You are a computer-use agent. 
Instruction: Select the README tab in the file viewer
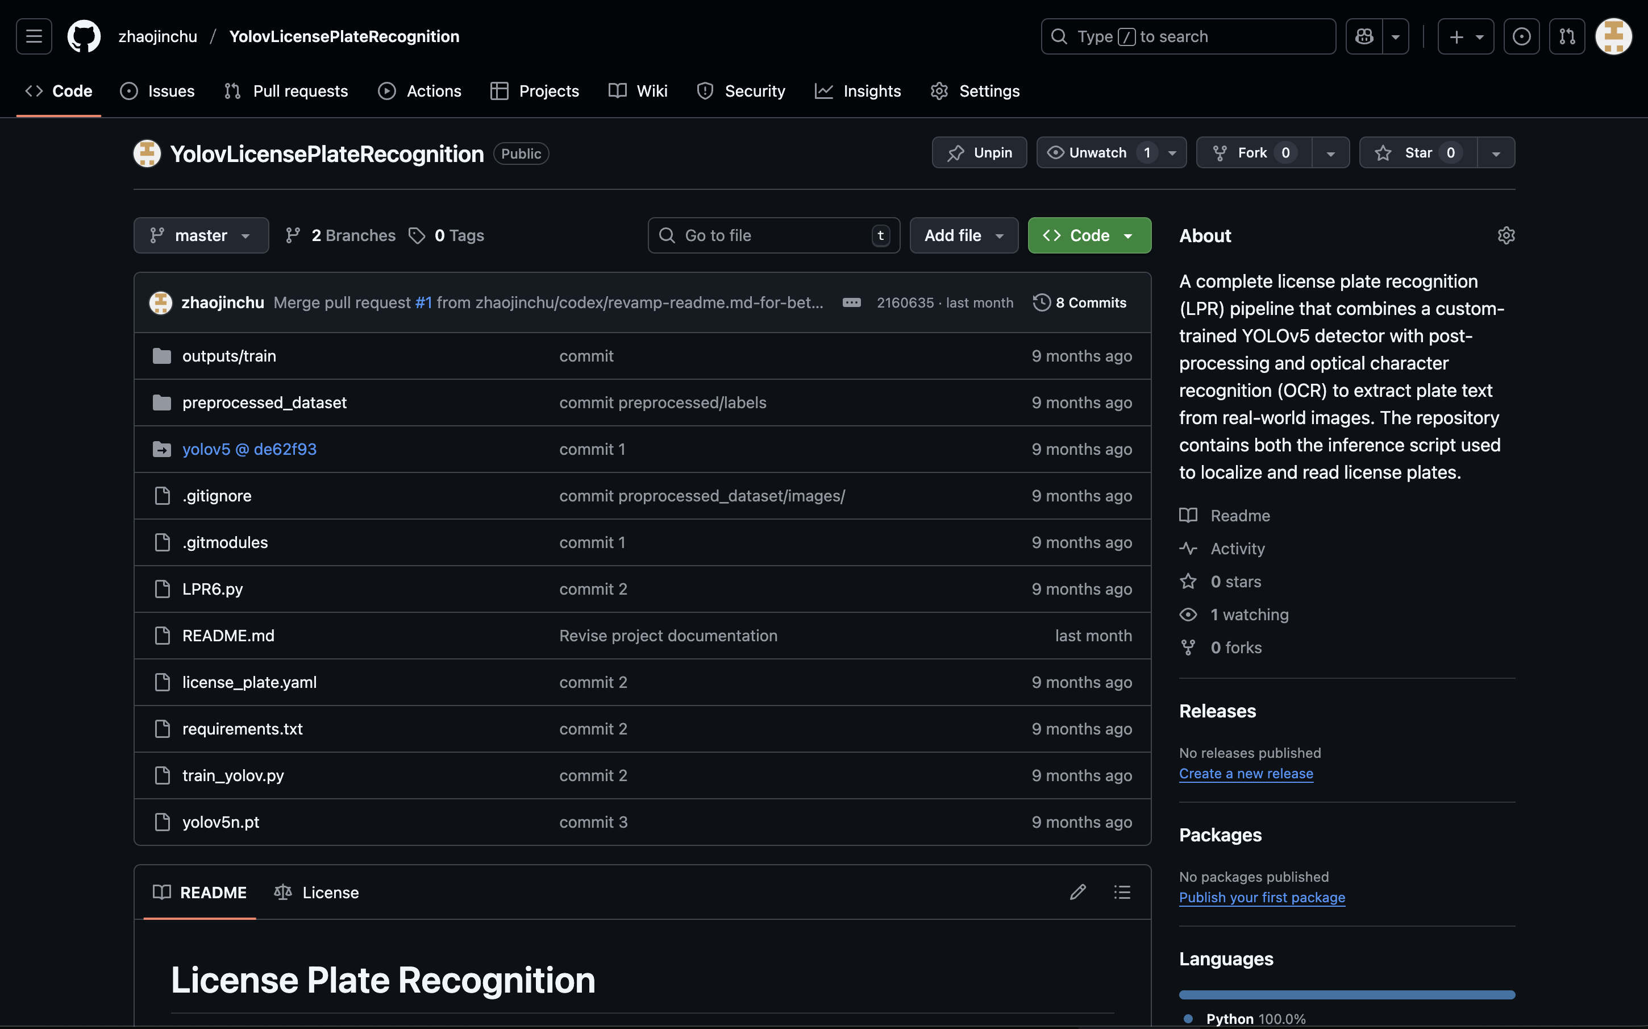[x=200, y=892]
